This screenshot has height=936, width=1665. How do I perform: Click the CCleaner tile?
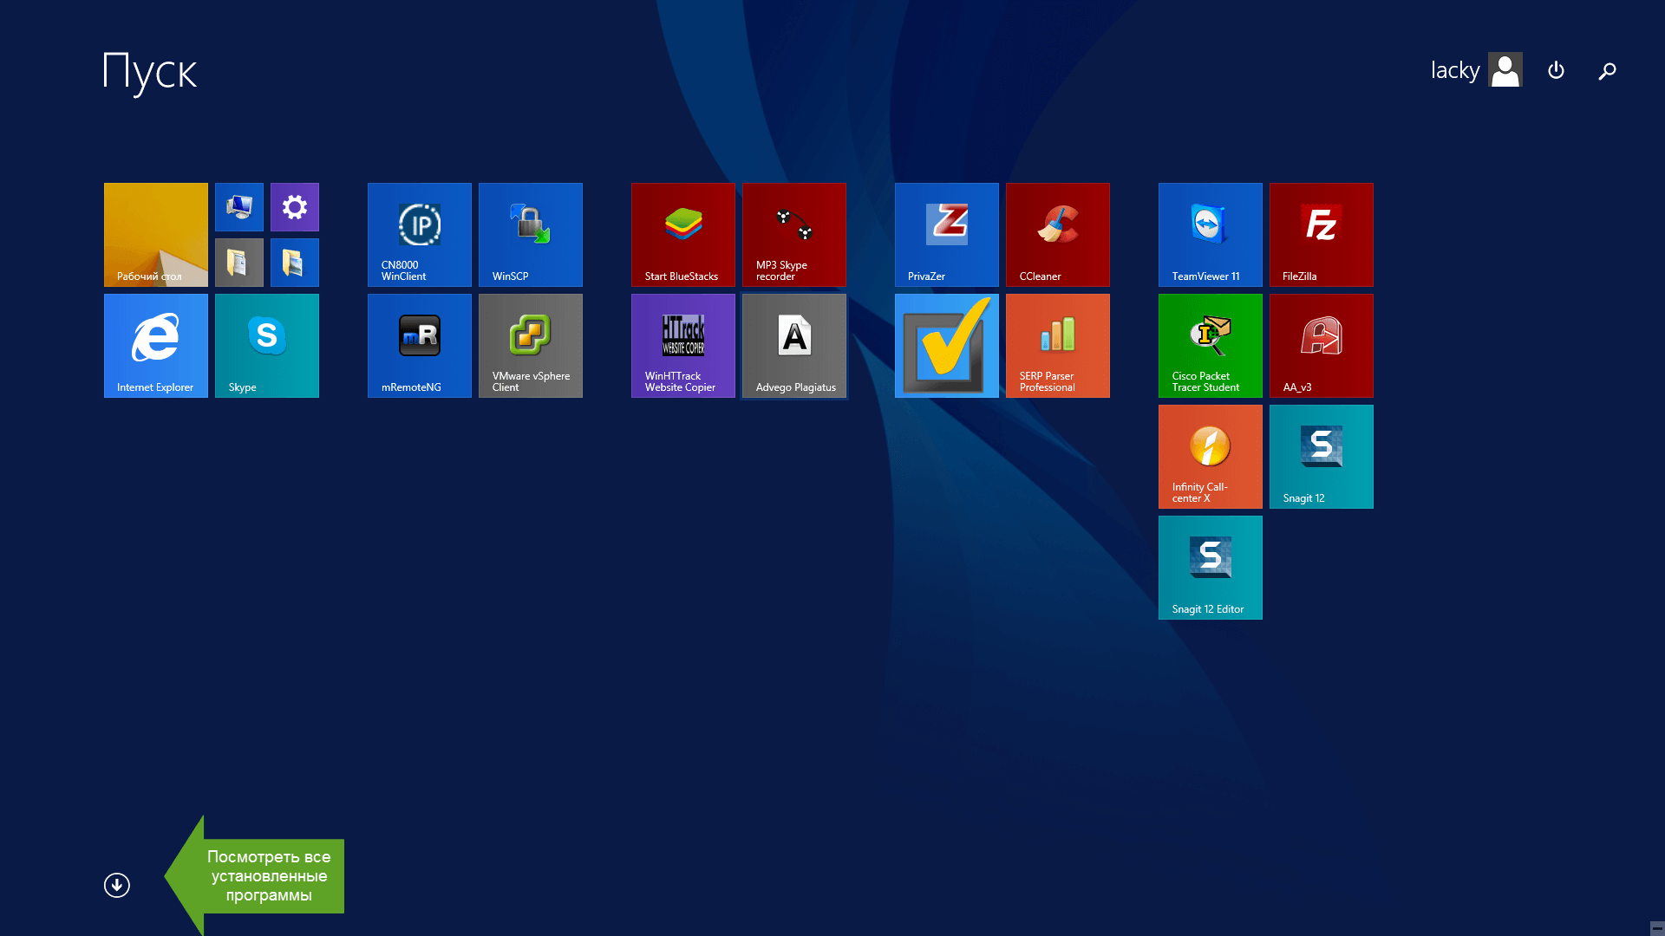pyautogui.click(x=1056, y=234)
